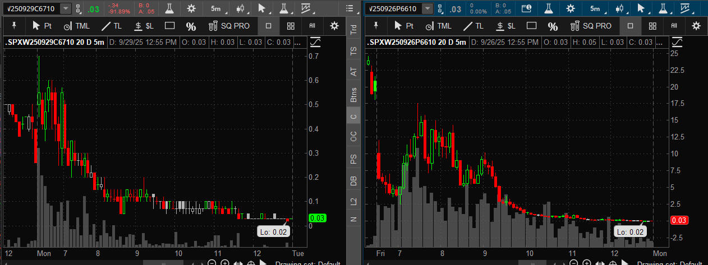
Task: Click the V250929C6710 symbol input field
Action: tap(31, 8)
